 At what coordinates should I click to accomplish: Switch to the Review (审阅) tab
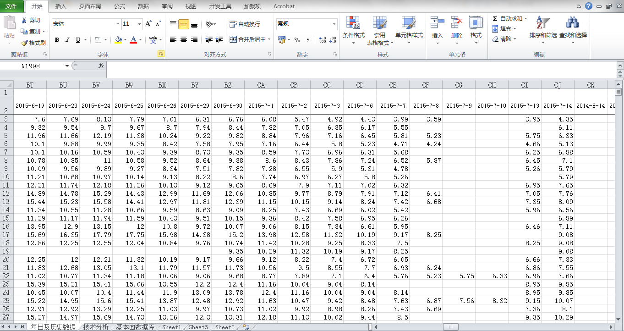pyautogui.click(x=167, y=6)
